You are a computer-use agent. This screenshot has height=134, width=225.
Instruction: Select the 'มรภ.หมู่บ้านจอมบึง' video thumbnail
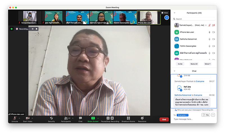coord(53,17)
